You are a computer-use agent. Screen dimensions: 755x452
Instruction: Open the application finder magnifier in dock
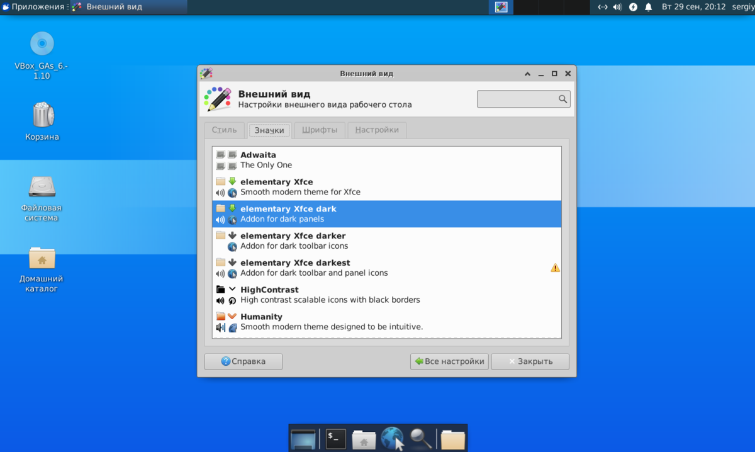(421, 439)
